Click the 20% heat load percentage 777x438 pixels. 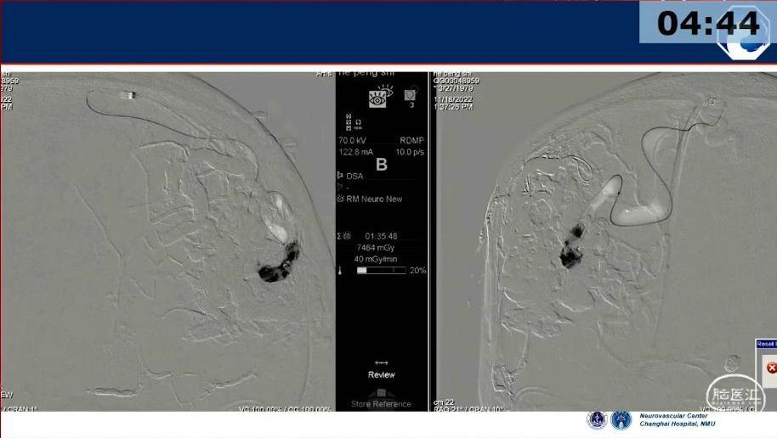[417, 270]
